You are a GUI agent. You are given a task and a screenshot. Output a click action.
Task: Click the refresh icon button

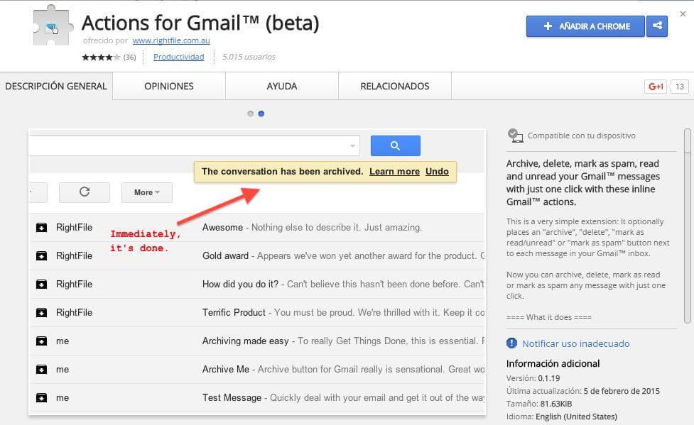pyautogui.click(x=85, y=192)
